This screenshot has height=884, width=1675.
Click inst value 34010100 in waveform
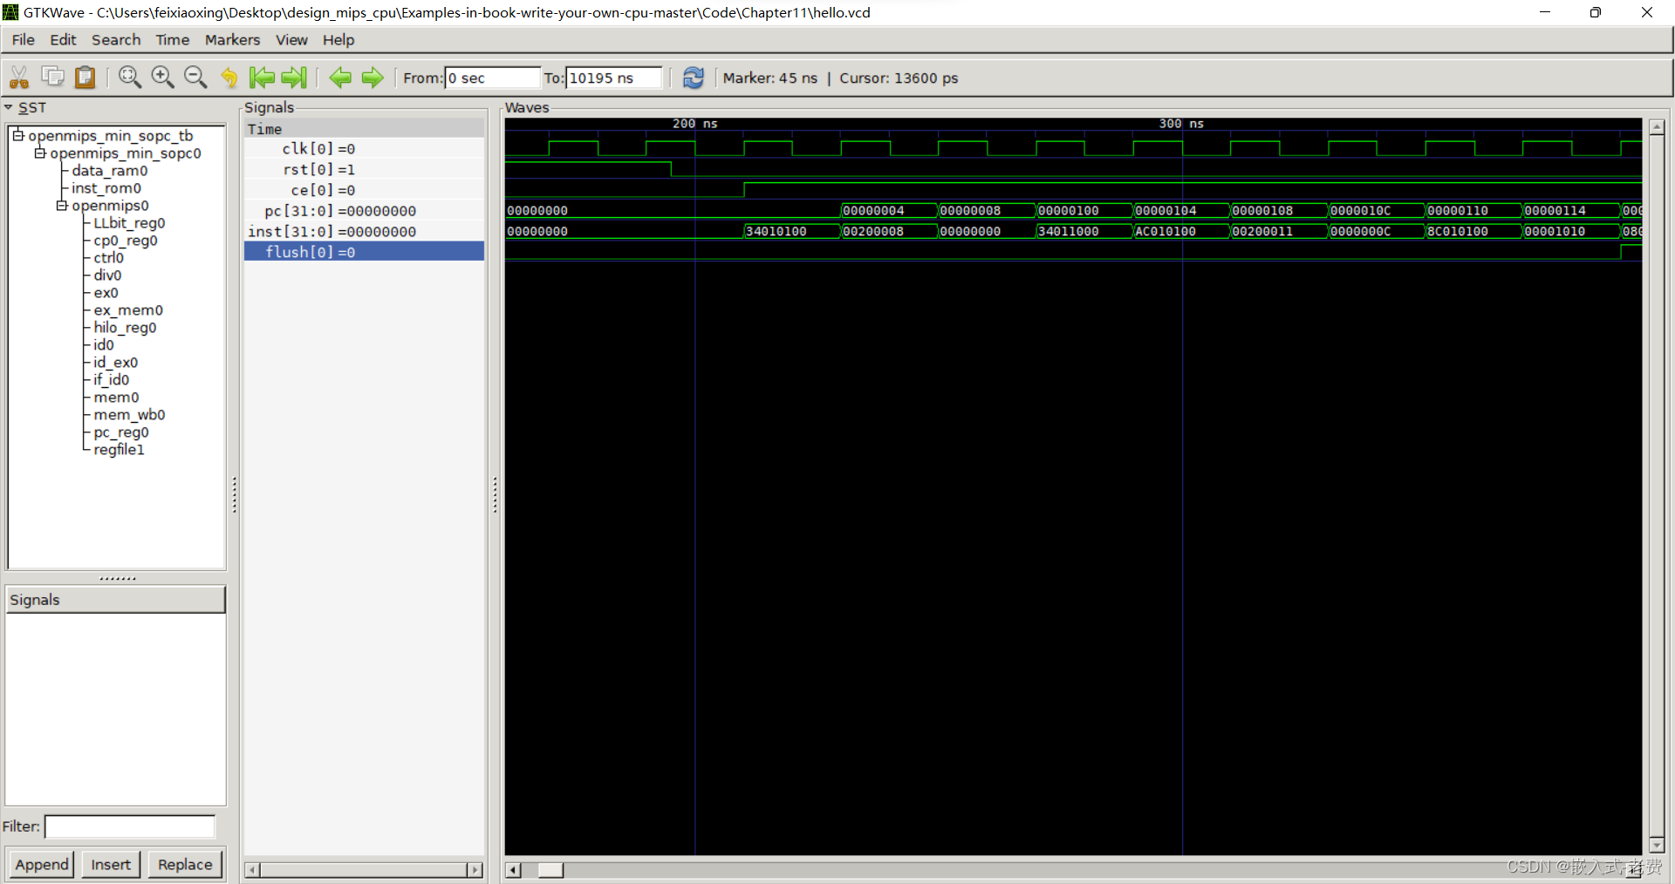[x=776, y=231]
